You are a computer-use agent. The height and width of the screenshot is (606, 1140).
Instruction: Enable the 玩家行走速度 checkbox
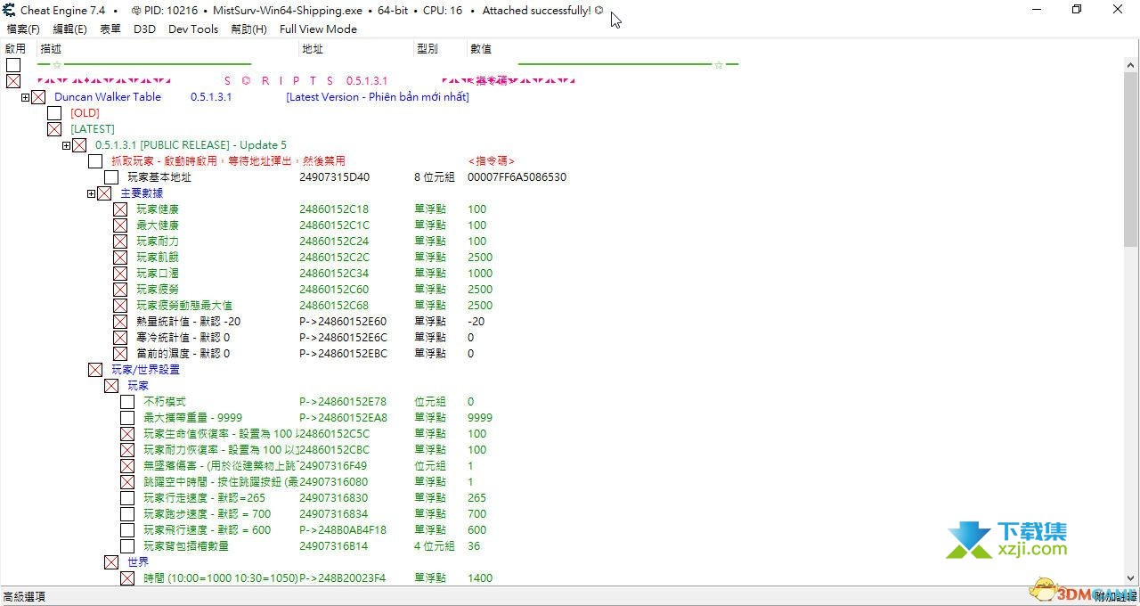[x=127, y=498]
